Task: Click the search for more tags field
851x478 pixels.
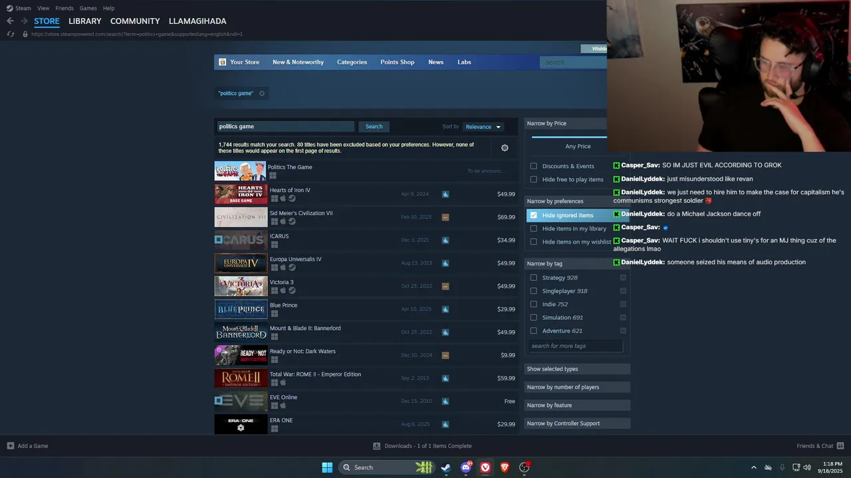Action: [576, 346]
